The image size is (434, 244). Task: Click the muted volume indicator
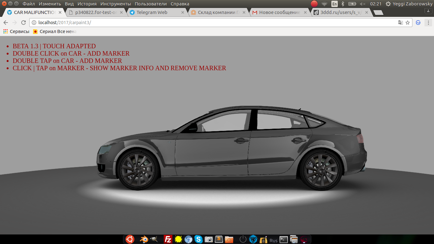(363, 4)
